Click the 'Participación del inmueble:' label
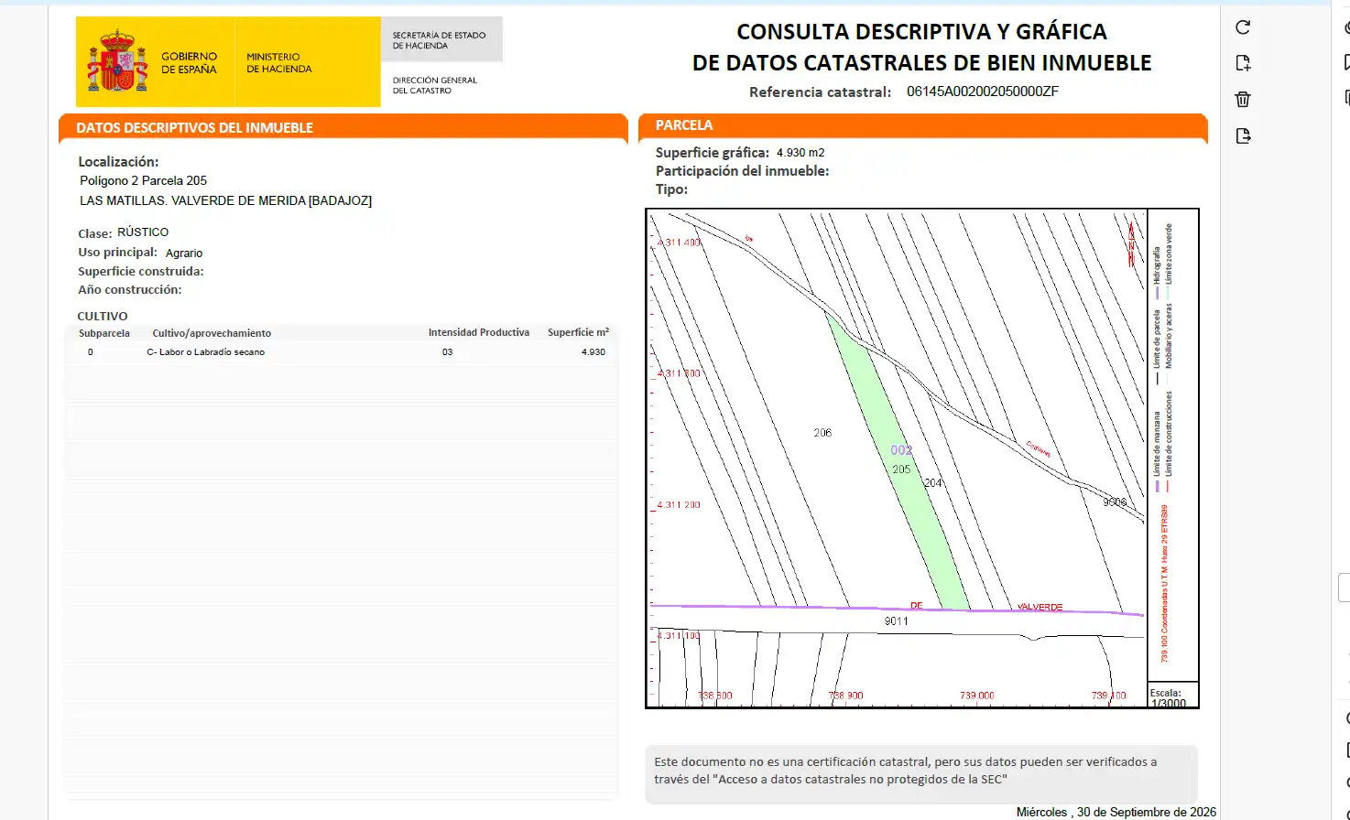The image size is (1350, 820). pyautogui.click(x=742, y=171)
